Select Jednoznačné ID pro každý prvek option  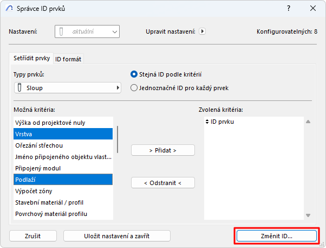click(134, 87)
